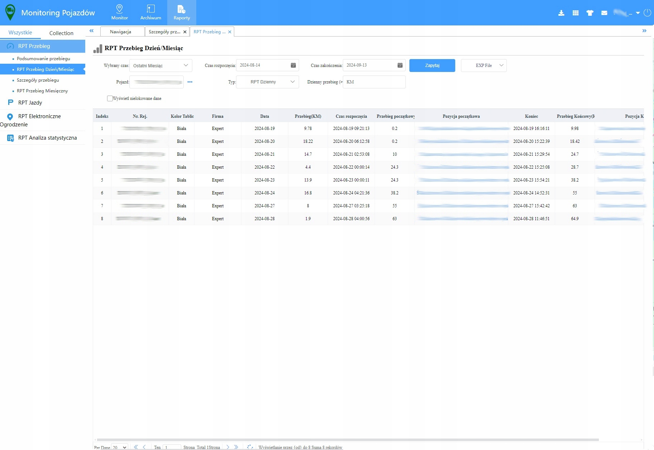Open the Per Dane page size selector
Viewport: 654px width, 450px height.
click(x=120, y=447)
